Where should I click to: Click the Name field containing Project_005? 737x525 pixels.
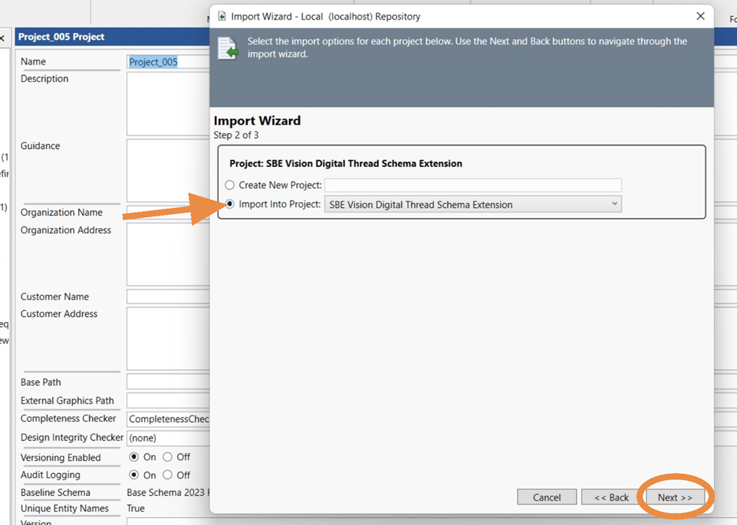167,62
